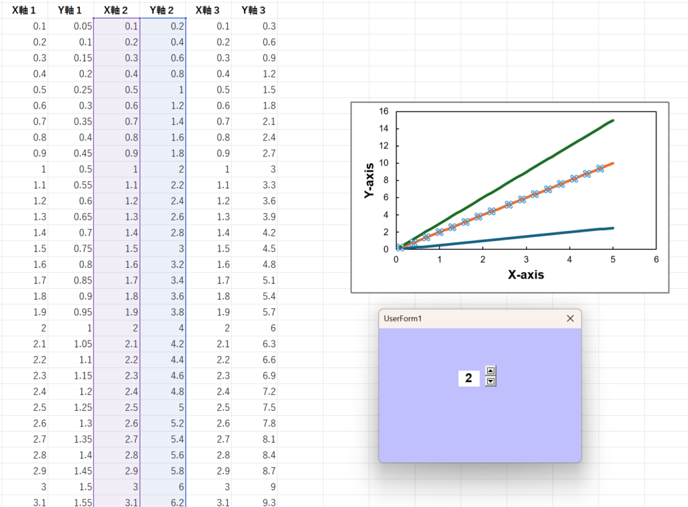688x507 pixels.
Task: Select the X軸 3 header cell
Action: click(x=208, y=9)
